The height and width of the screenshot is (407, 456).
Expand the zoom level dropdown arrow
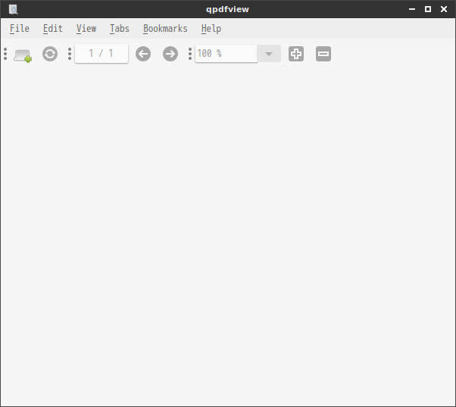click(x=269, y=54)
